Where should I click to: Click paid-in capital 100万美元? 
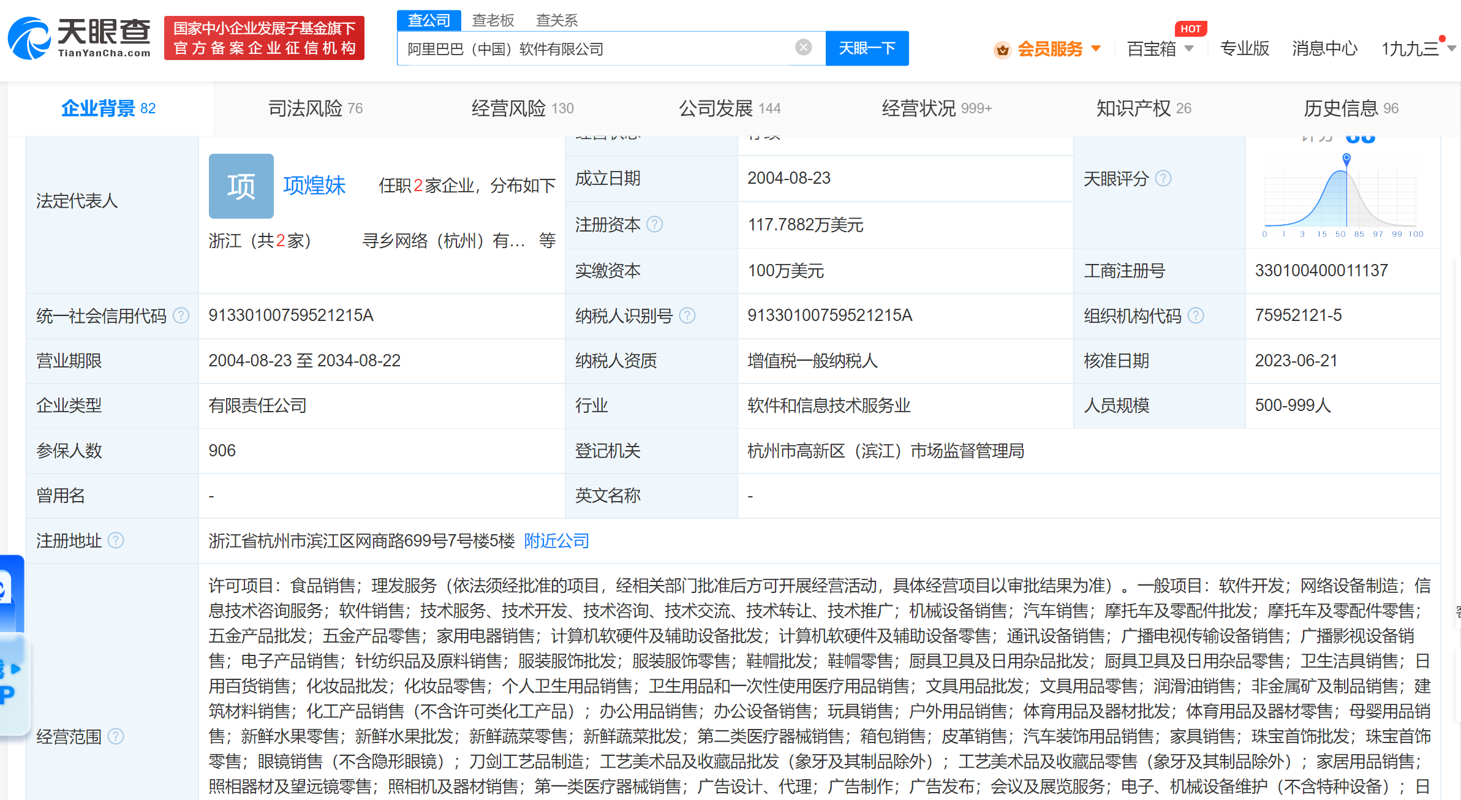(786, 271)
